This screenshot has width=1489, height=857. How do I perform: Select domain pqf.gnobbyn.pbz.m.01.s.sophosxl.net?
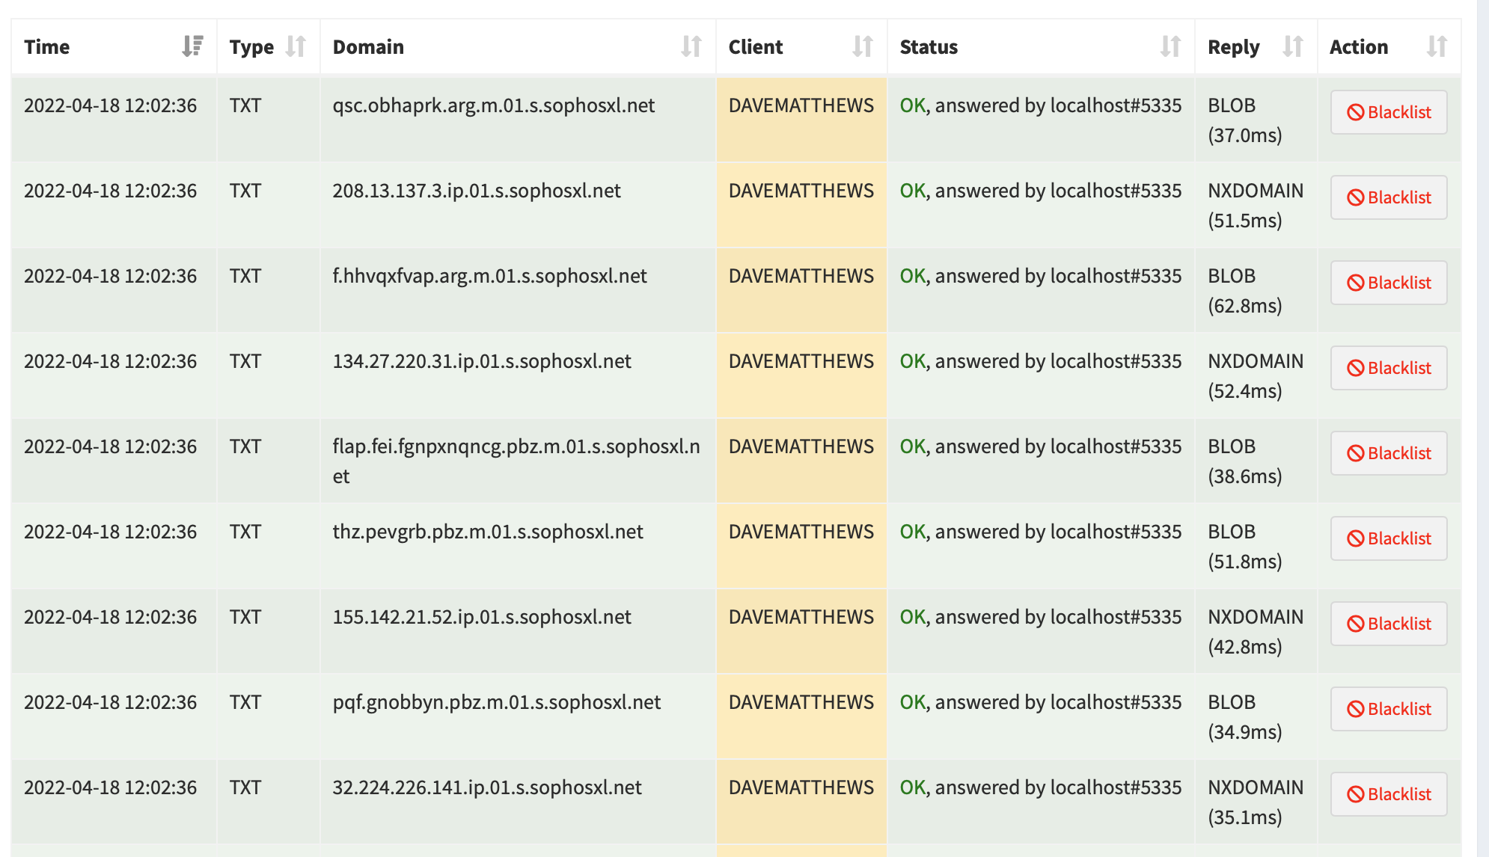pyautogui.click(x=497, y=702)
